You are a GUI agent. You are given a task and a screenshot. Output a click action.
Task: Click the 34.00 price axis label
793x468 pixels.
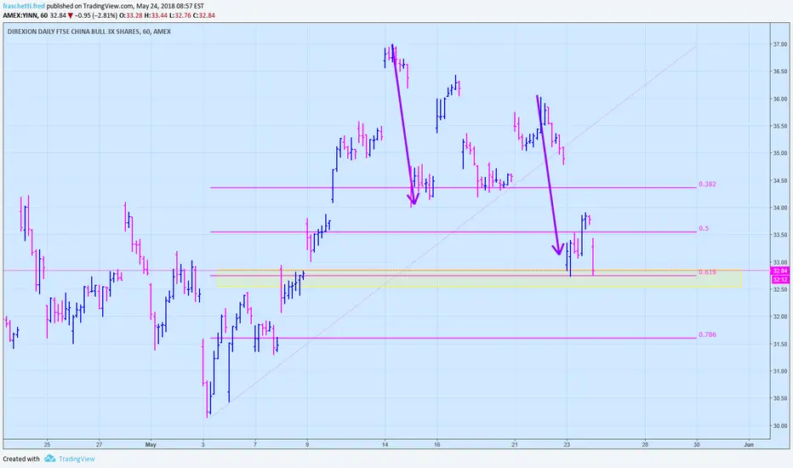click(x=780, y=208)
